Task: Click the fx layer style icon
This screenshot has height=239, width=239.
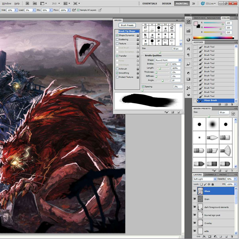Action: click(204, 236)
